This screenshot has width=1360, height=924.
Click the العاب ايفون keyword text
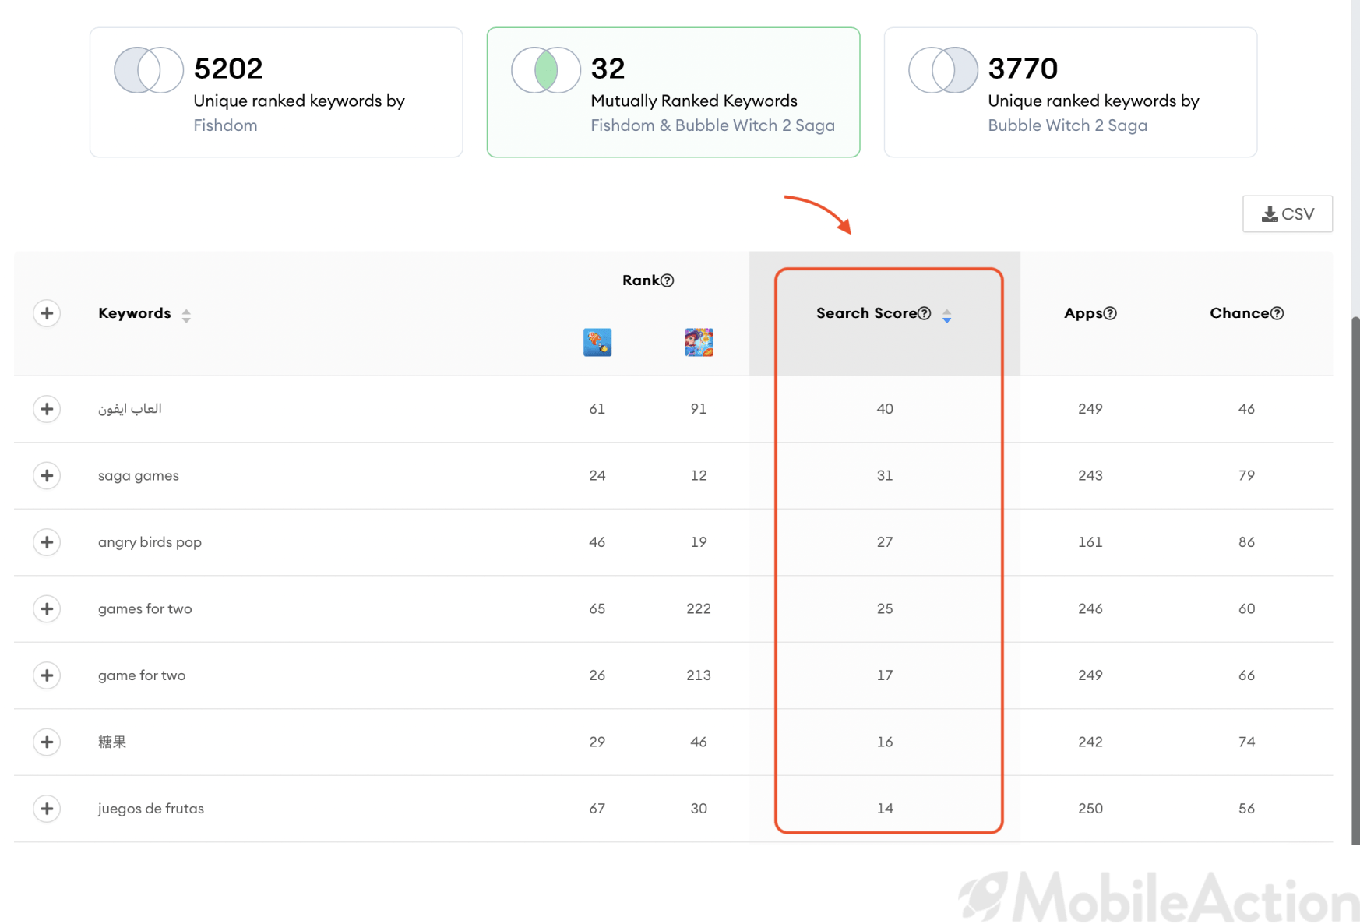tap(130, 409)
